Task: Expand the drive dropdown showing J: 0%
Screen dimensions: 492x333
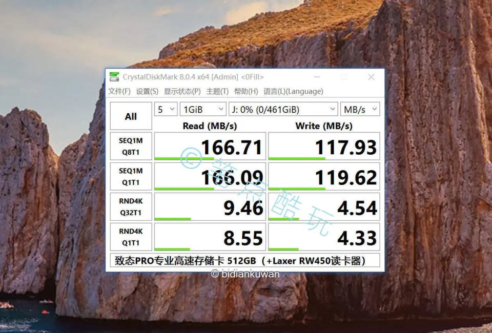Action: point(283,109)
